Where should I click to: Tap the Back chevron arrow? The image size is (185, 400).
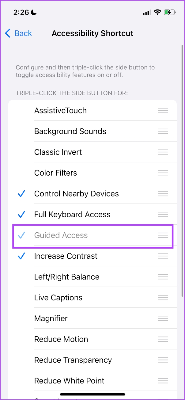(x=7, y=33)
